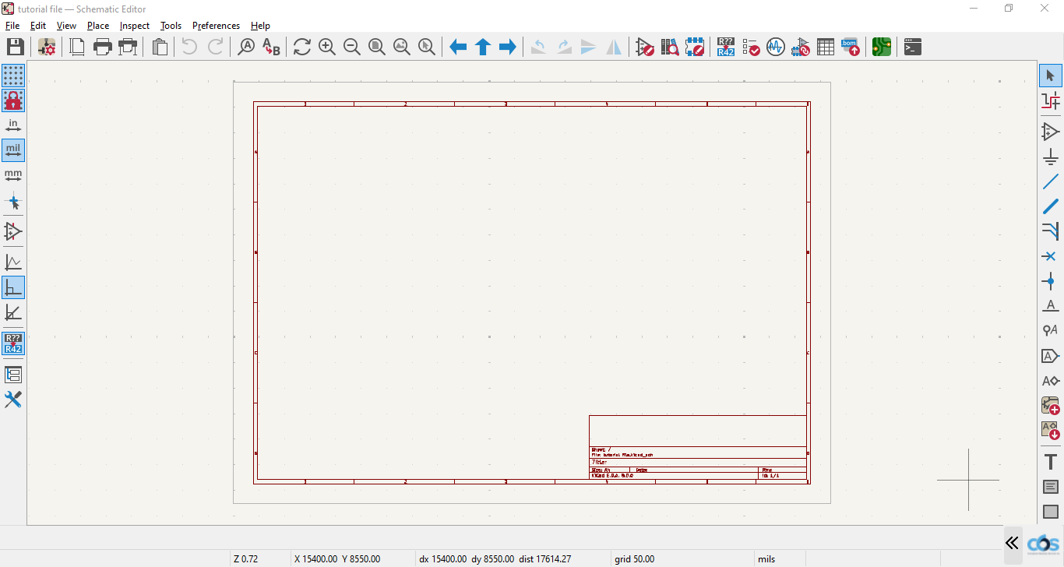This screenshot has height=567, width=1064.
Task: Open the Preferences menu
Action: (216, 26)
